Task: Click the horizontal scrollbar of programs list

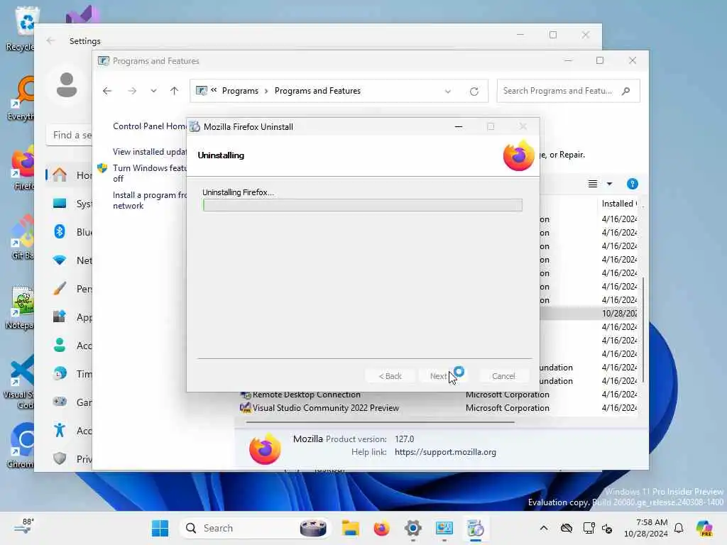Action: (381, 422)
